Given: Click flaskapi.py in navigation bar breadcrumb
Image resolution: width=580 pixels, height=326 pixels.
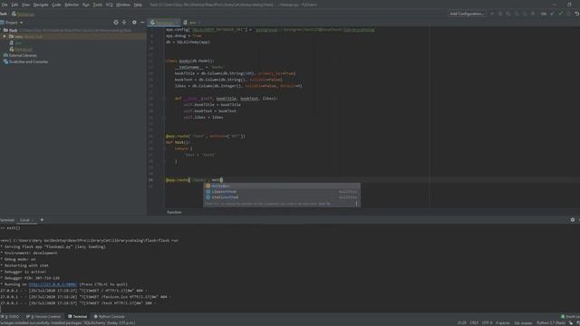Looking at the screenshot, I should point(24,14).
